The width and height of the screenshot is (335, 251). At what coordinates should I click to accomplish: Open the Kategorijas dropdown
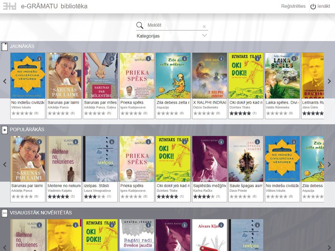tap(172, 36)
